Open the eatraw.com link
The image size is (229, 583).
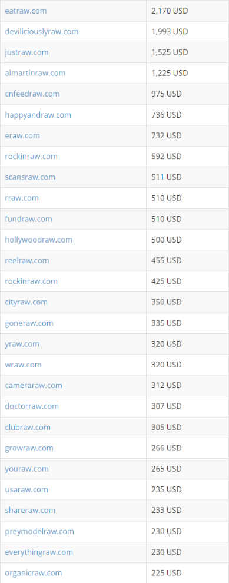26,11
